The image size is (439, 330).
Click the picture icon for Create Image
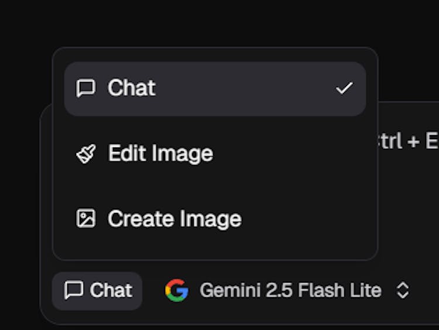(x=85, y=219)
